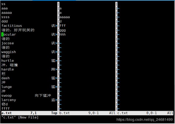Click the '诙>' marker beside jocose
The height and width of the screenshot is (124, 175).
point(54,43)
